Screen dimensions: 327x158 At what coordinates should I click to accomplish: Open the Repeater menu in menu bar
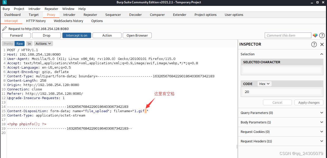51,9
